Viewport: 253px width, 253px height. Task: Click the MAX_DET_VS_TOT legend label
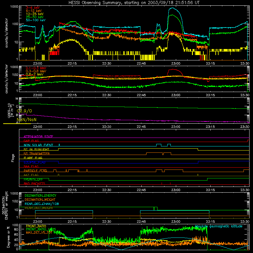pos(39,232)
